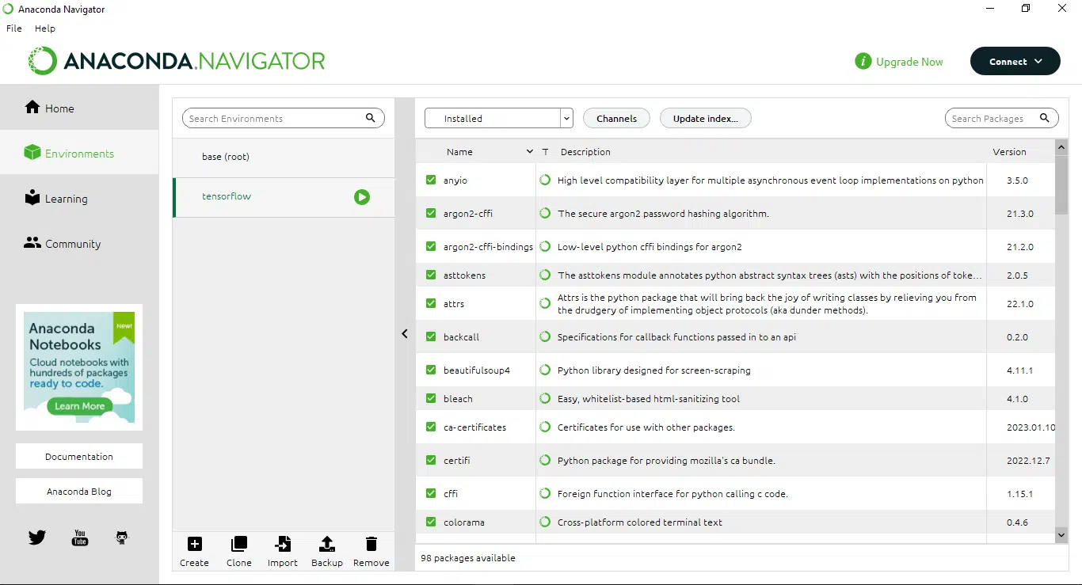1082x585 pixels.
Task: Open the Installed package filter dropdown
Action: (x=499, y=118)
